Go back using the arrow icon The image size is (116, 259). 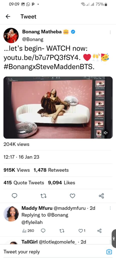point(8,16)
